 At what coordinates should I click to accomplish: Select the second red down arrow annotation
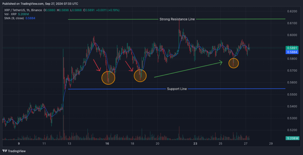pos(129,66)
